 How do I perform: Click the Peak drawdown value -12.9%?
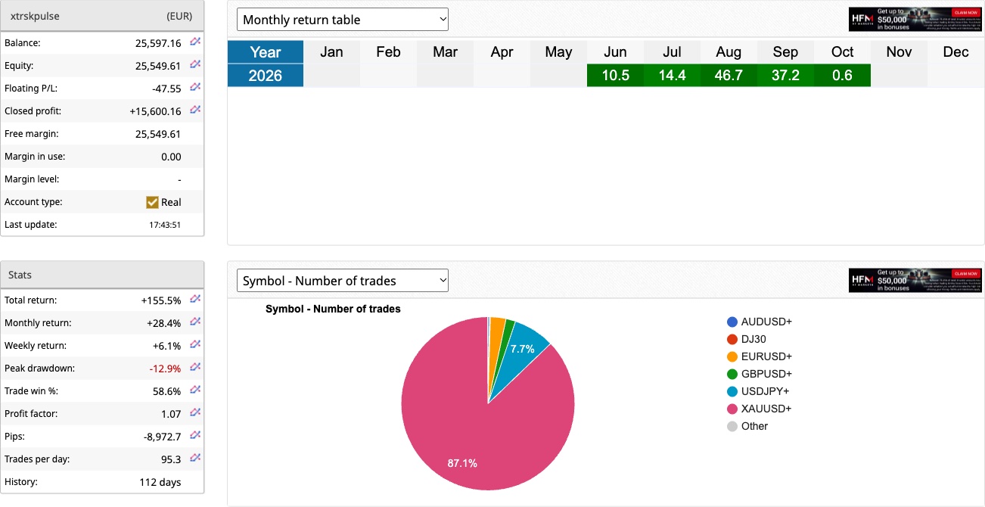click(x=165, y=369)
